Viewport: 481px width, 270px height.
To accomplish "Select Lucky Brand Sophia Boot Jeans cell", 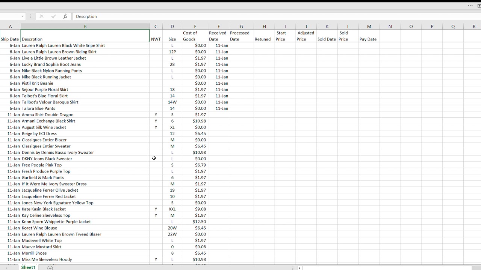I will pos(85,64).
